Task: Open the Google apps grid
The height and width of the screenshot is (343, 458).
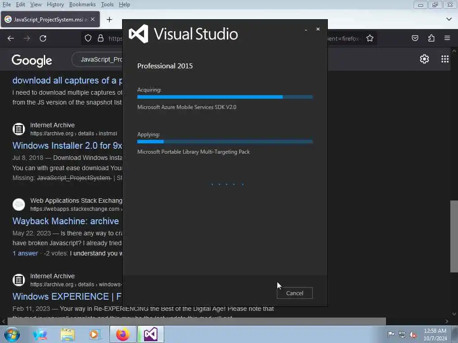Action: coord(445,59)
